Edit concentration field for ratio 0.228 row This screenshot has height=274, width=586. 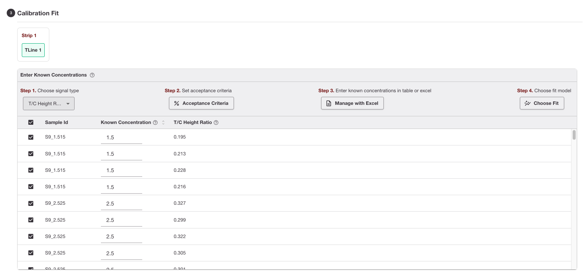122,170
